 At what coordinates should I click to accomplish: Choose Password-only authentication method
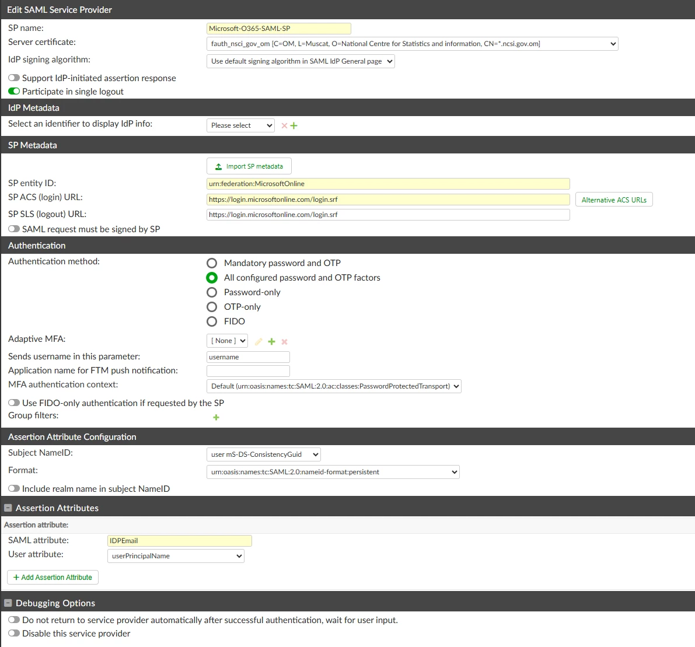click(x=212, y=292)
